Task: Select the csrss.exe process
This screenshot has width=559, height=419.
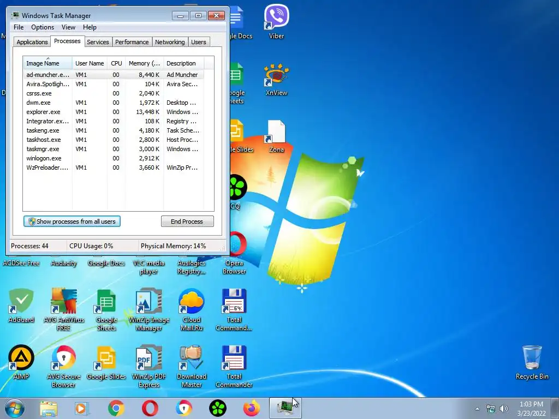Action: click(x=114, y=93)
